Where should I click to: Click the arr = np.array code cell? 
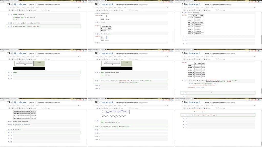click(47, 23)
